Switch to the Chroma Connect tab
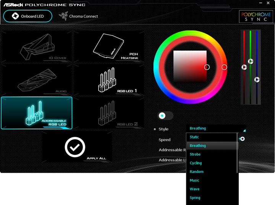The width and height of the screenshot is (275, 205). (x=78, y=16)
